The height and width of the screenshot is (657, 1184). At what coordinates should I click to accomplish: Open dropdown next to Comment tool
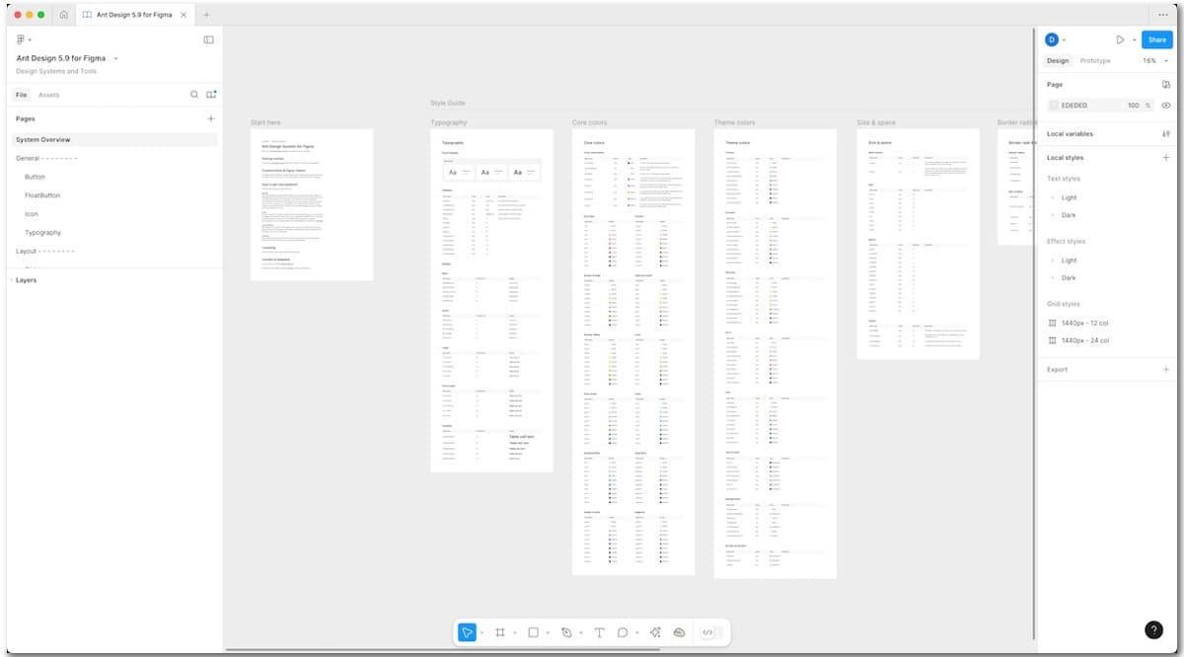636,632
